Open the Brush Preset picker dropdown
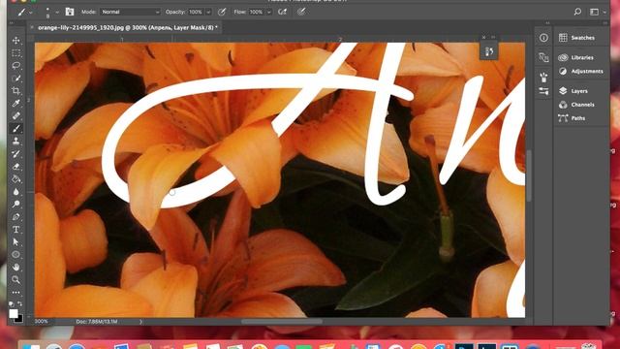The width and height of the screenshot is (620, 349). pos(57,13)
